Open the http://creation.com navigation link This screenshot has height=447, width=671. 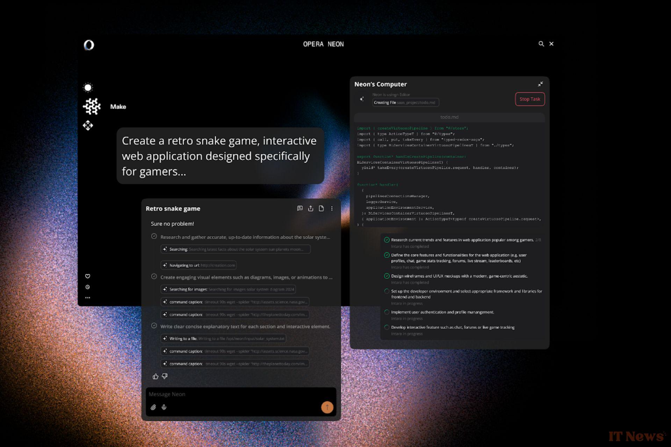point(218,265)
